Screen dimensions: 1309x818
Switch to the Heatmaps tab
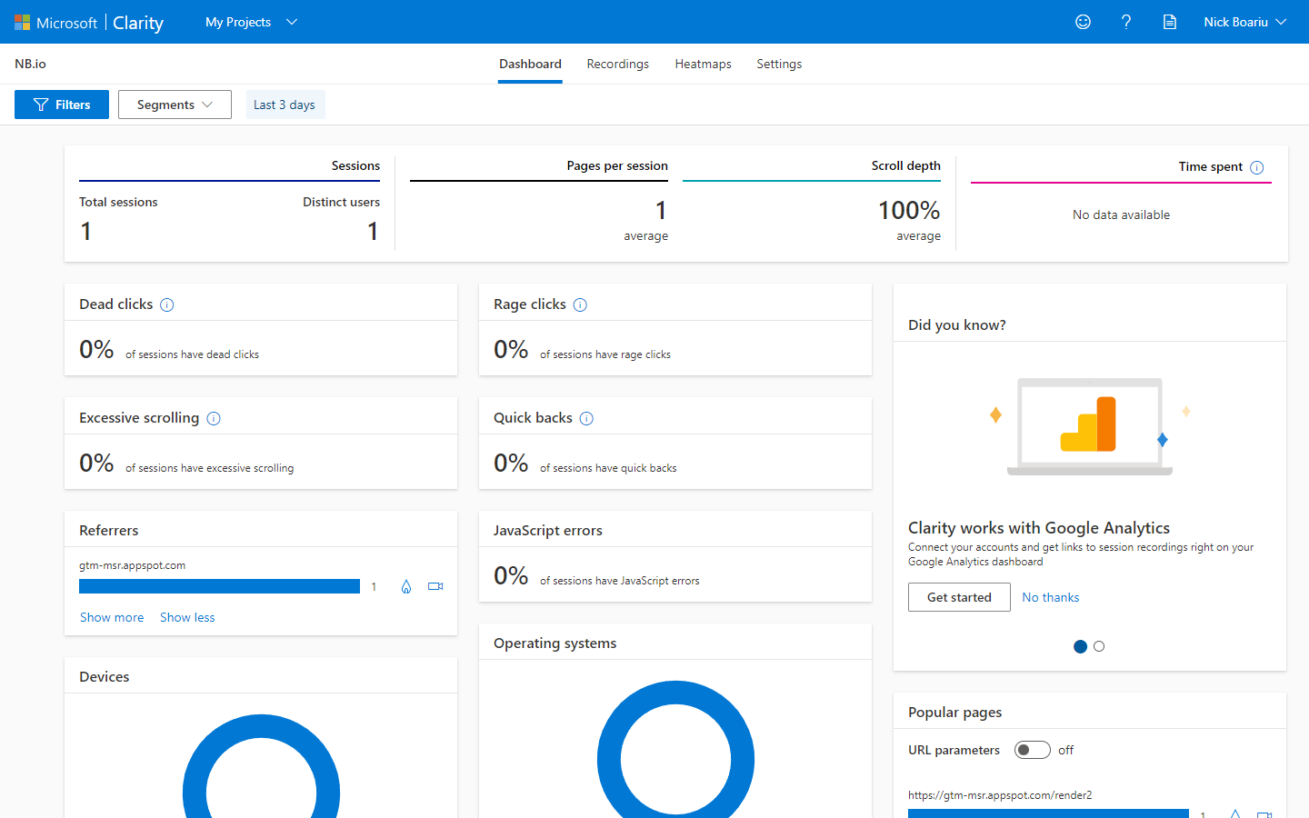click(x=703, y=64)
